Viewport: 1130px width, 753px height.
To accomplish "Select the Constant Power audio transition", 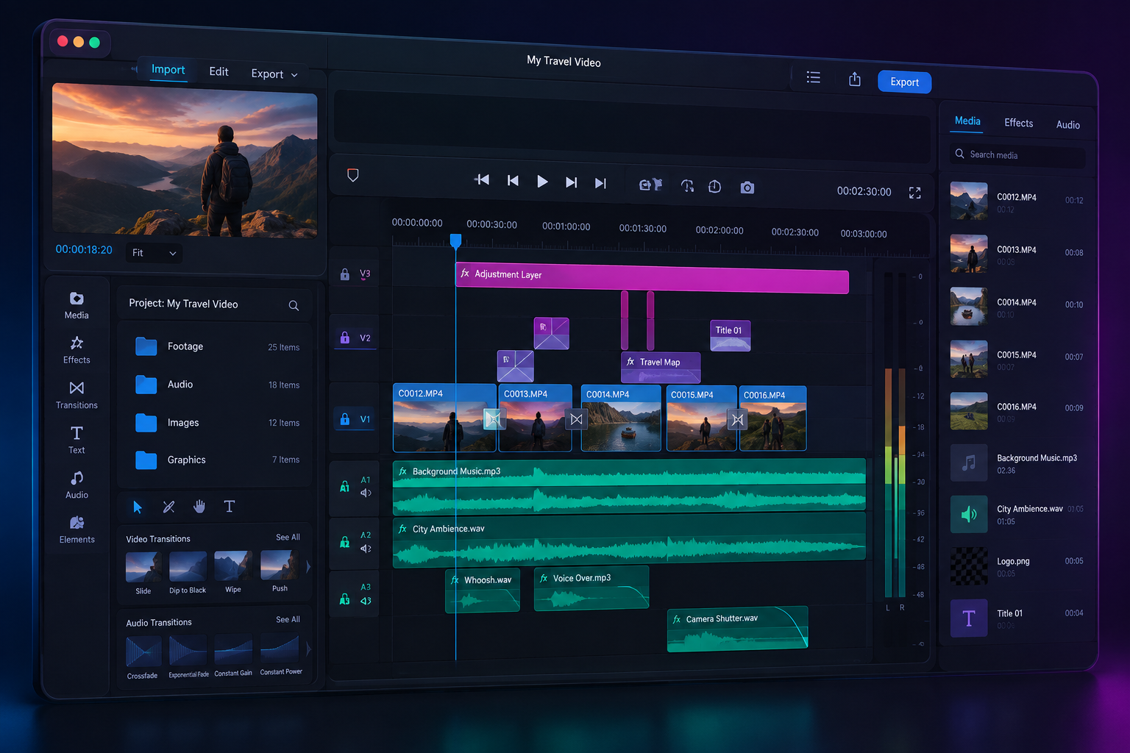I will tap(280, 656).
